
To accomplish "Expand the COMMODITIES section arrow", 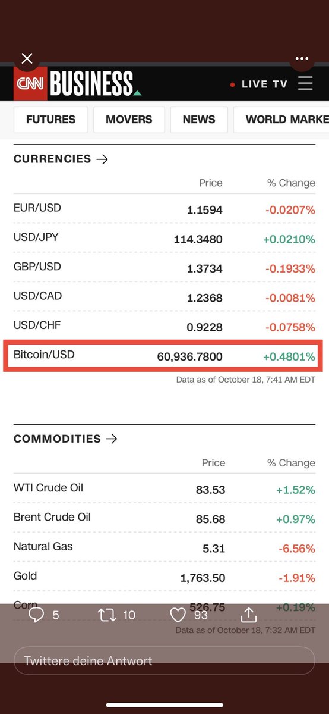I will 111,439.
